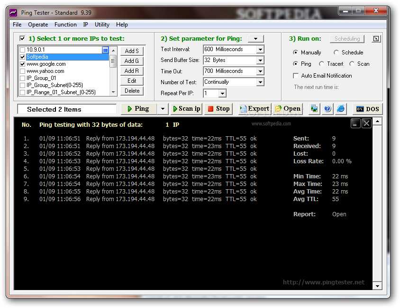The image size is (400, 308).
Task: Click ping result row number 1
Action: 140,139
